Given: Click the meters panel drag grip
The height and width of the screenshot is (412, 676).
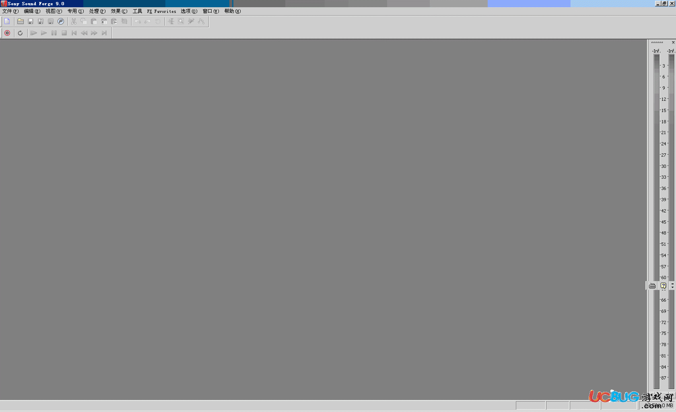Looking at the screenshot, I should click(x=657, y=42).
